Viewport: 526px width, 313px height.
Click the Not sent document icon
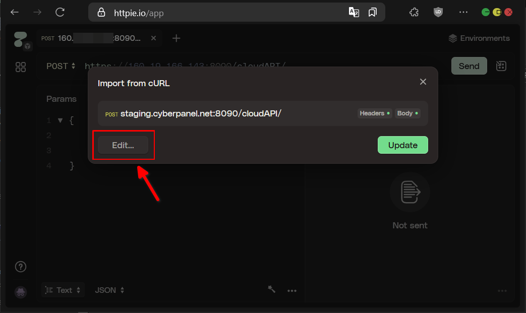click(x=411, y=192)
